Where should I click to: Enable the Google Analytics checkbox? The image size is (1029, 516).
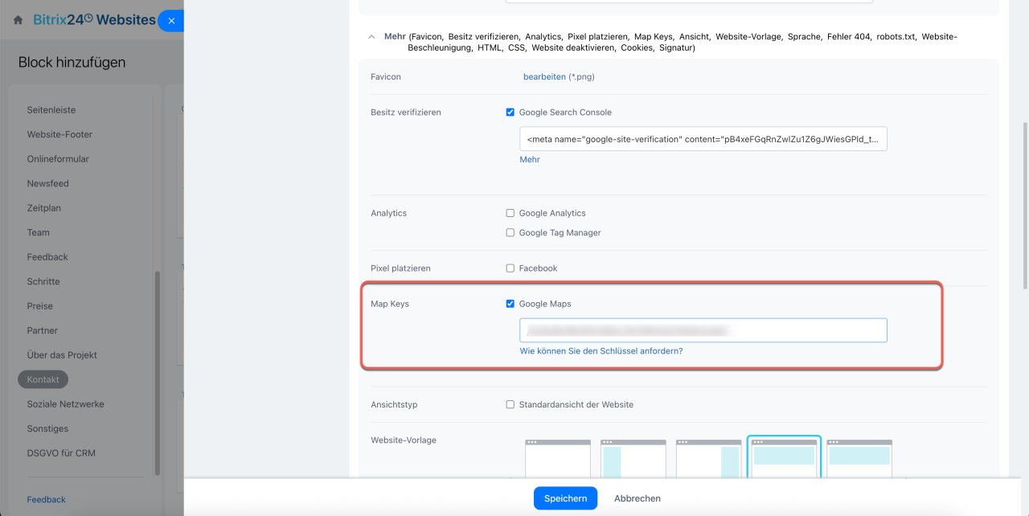510,213
